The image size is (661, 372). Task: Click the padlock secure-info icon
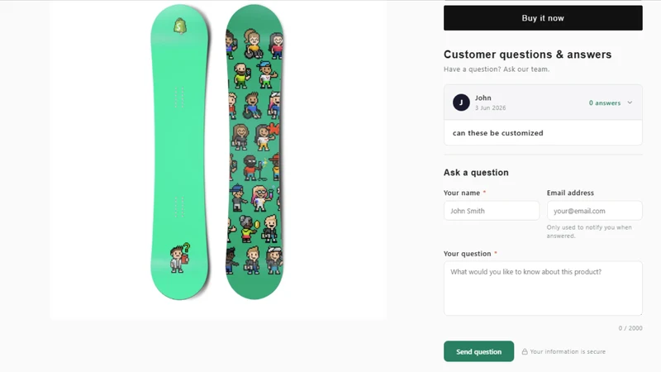coord(525,351)
